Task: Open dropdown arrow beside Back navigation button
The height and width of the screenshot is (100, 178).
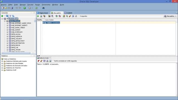Action: [x=27, y=8]
